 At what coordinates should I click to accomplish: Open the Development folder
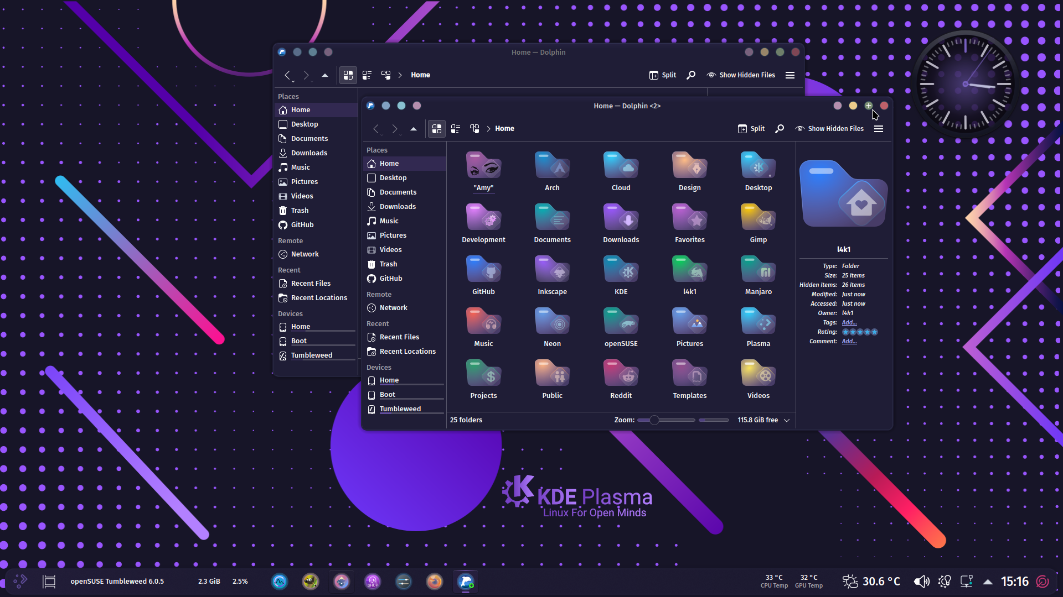[x=483, y=223]
